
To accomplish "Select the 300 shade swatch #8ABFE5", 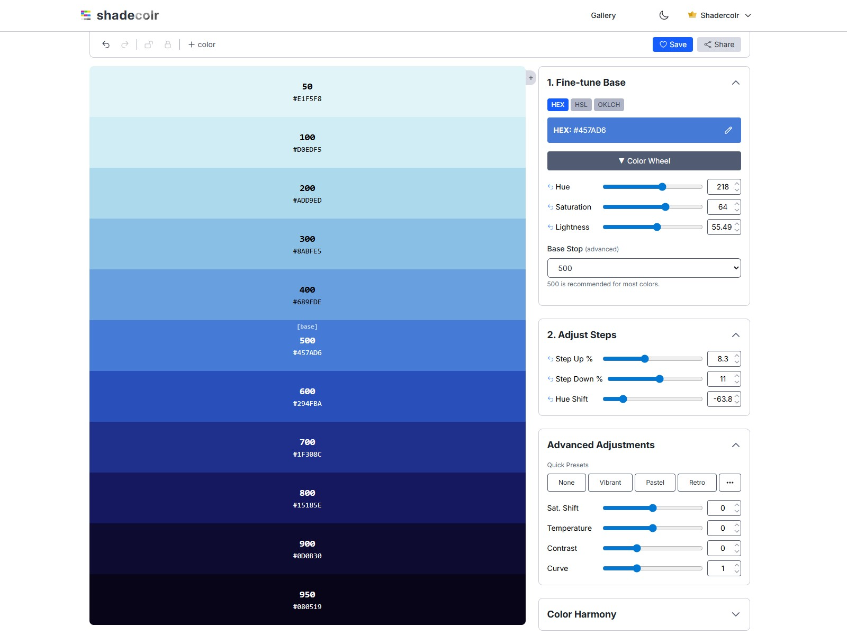I will click(x=308, y=244).
